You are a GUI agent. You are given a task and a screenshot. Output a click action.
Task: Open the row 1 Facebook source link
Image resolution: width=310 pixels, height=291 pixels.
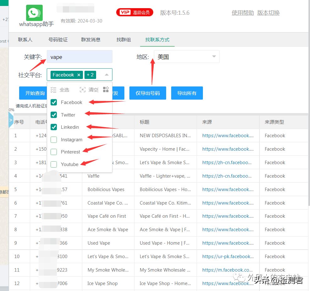(x=228, y=136)
